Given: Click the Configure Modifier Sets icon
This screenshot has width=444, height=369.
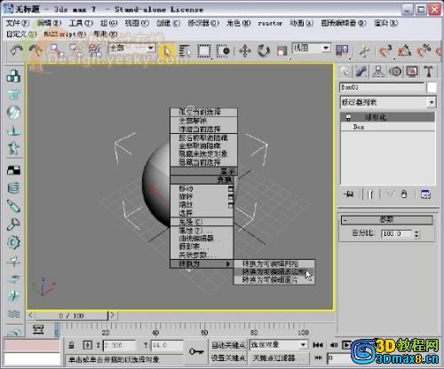Looking at the screenshot, I should 425,194.
